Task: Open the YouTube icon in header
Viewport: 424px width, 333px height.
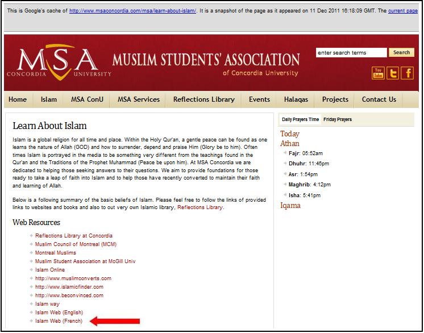Action: pyautogui.click(x=378, y=73)
